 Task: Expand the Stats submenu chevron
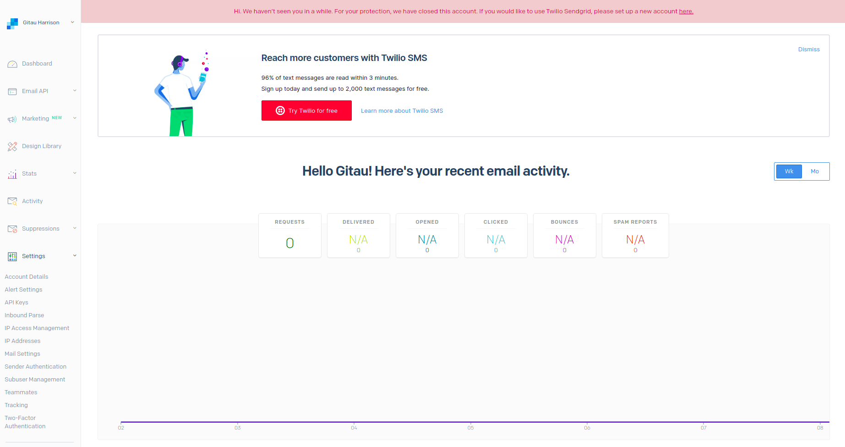coord(75,173)
